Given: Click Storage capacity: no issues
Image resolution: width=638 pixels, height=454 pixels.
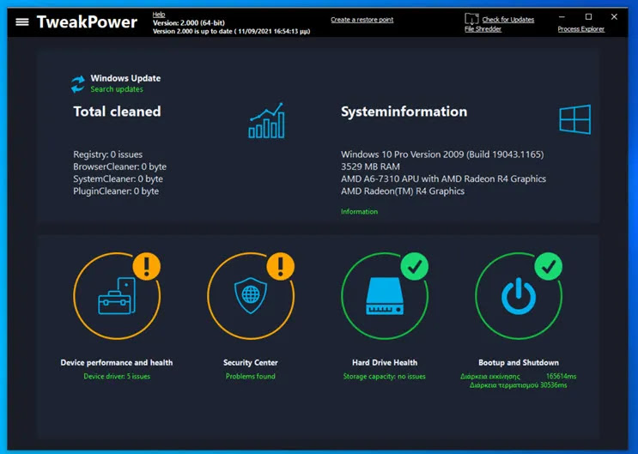Looking at the screenshot, I should pyautogui.click(x=385, y=376).
